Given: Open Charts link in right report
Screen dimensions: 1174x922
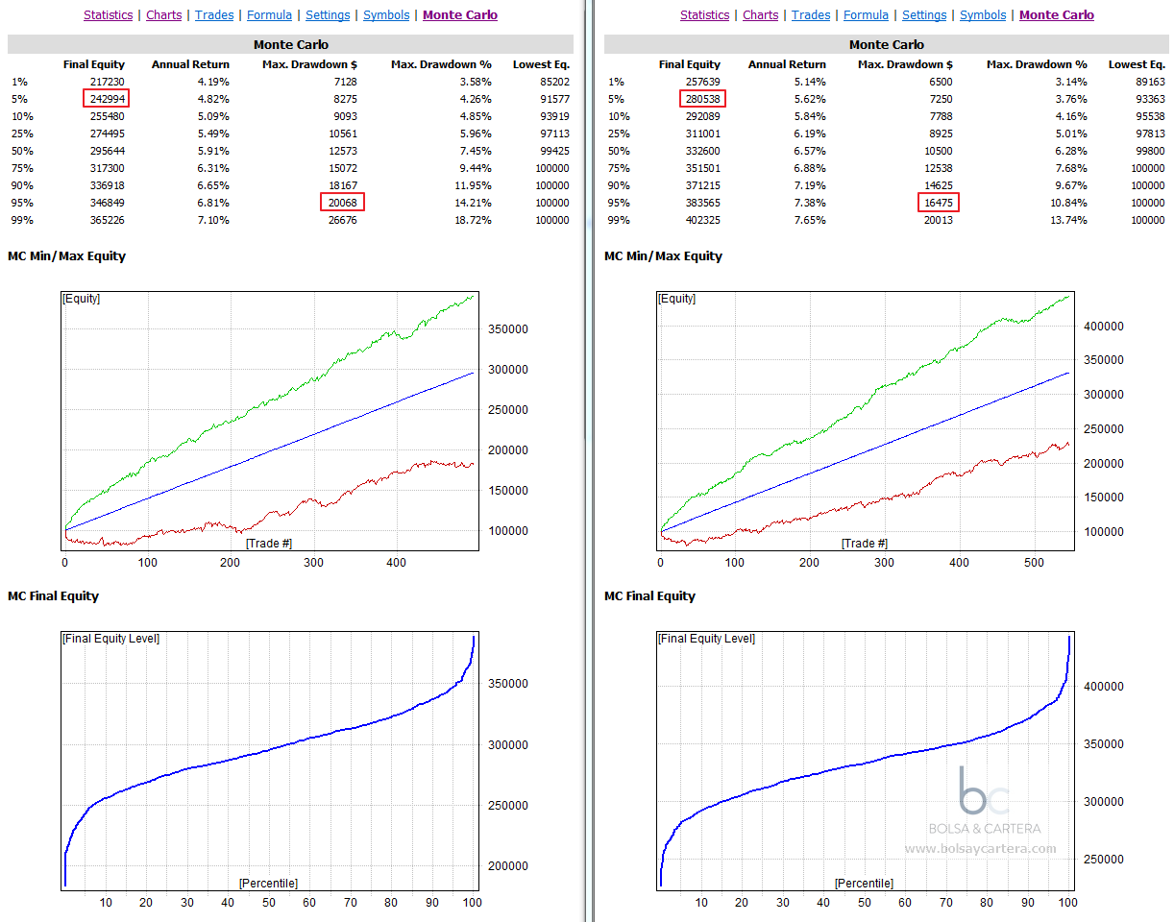Looking at the screenshot, I should click(x=760, y=15).
